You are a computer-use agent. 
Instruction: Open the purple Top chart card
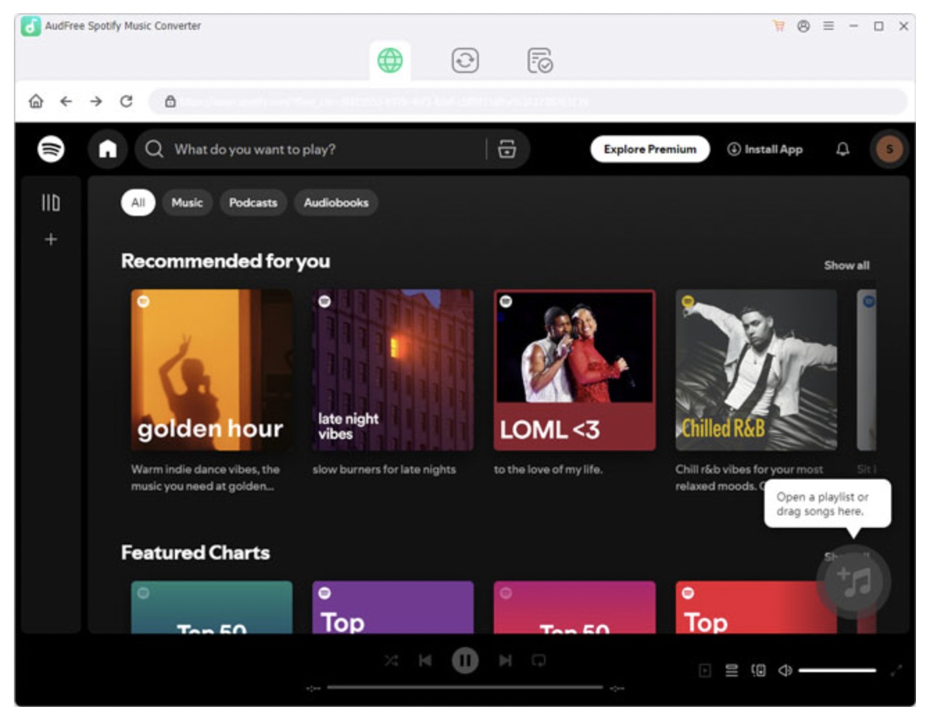click(x=393, y=607)
